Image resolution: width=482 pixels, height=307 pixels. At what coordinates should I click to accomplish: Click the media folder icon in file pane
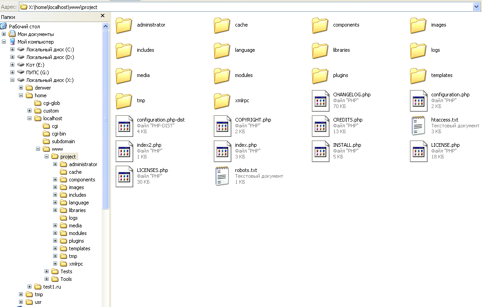coord(124,75)
